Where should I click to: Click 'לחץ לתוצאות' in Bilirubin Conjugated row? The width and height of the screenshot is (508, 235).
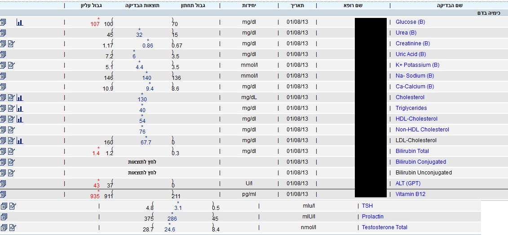[x=142, y=162]
